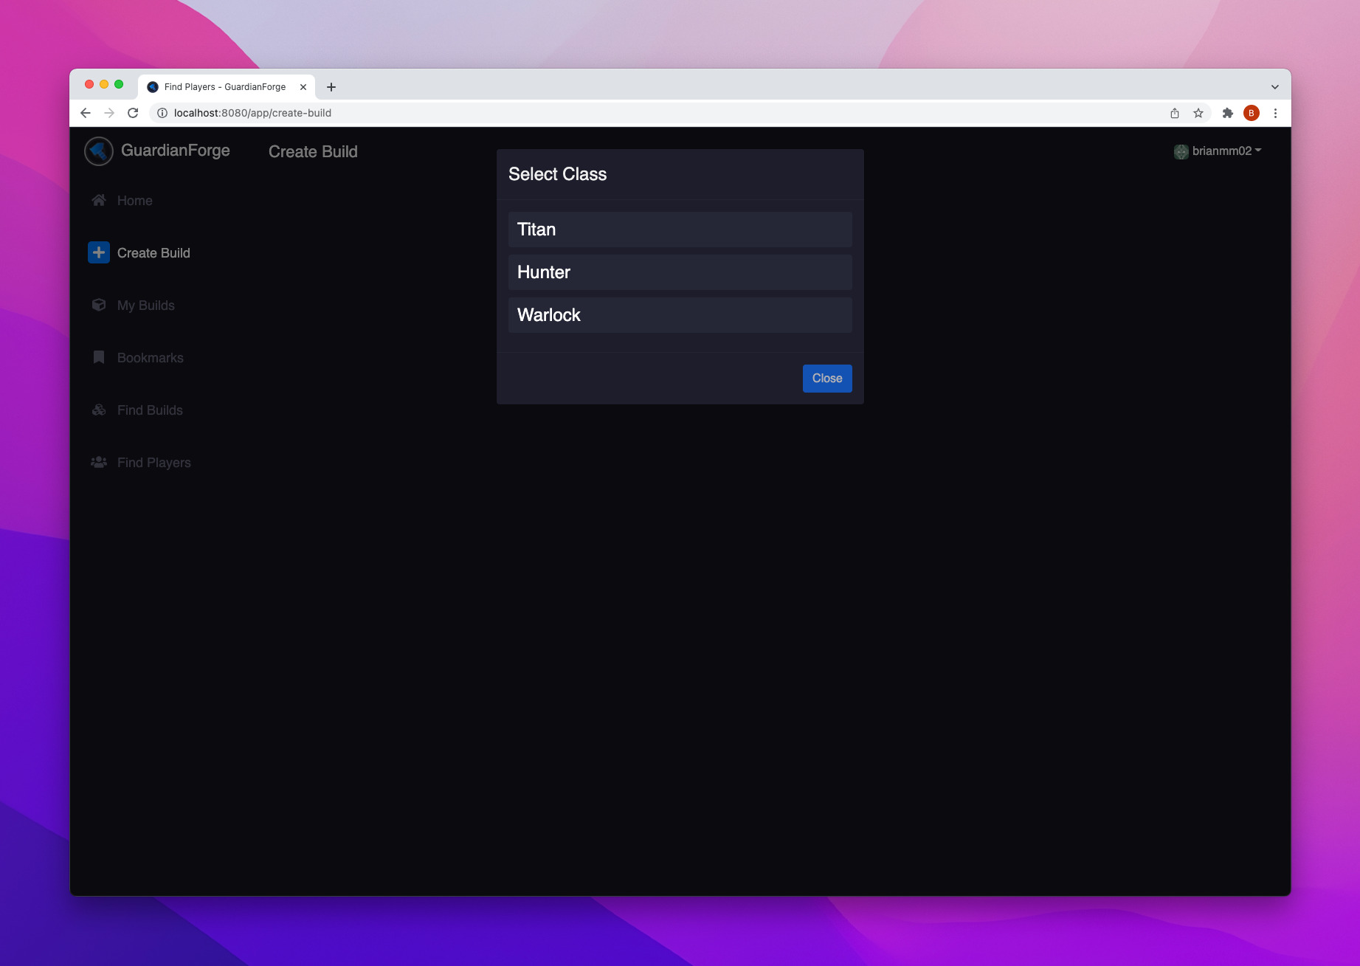Click the Find Players people icon
The width and height of the screenshot is (1360, 966).
pyautogui.click(x=99, y=462)
